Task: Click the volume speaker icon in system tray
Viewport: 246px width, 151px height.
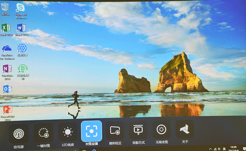Action: coord(219,149)
